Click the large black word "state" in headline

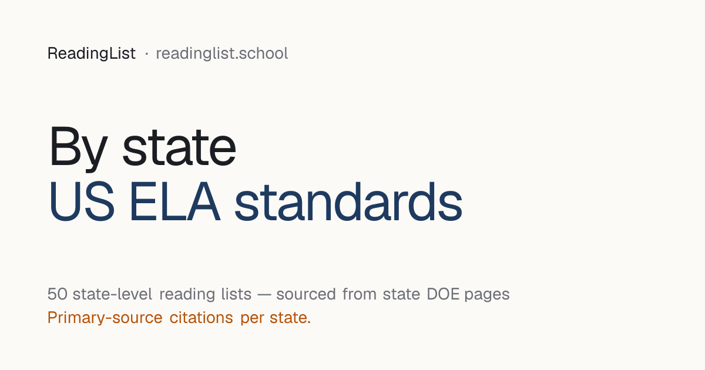pyautogui.click(x=179, y=147)
